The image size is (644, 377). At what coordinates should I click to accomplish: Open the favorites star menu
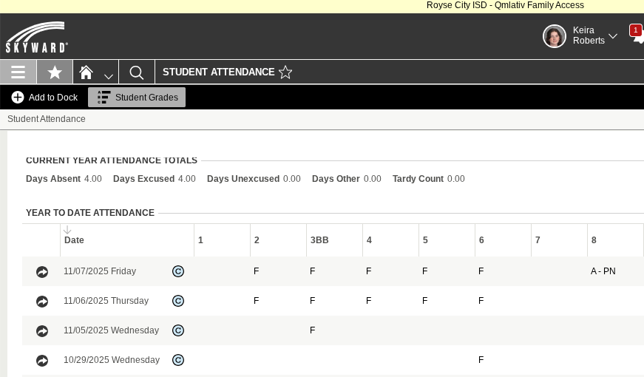[x=55, y=72]
